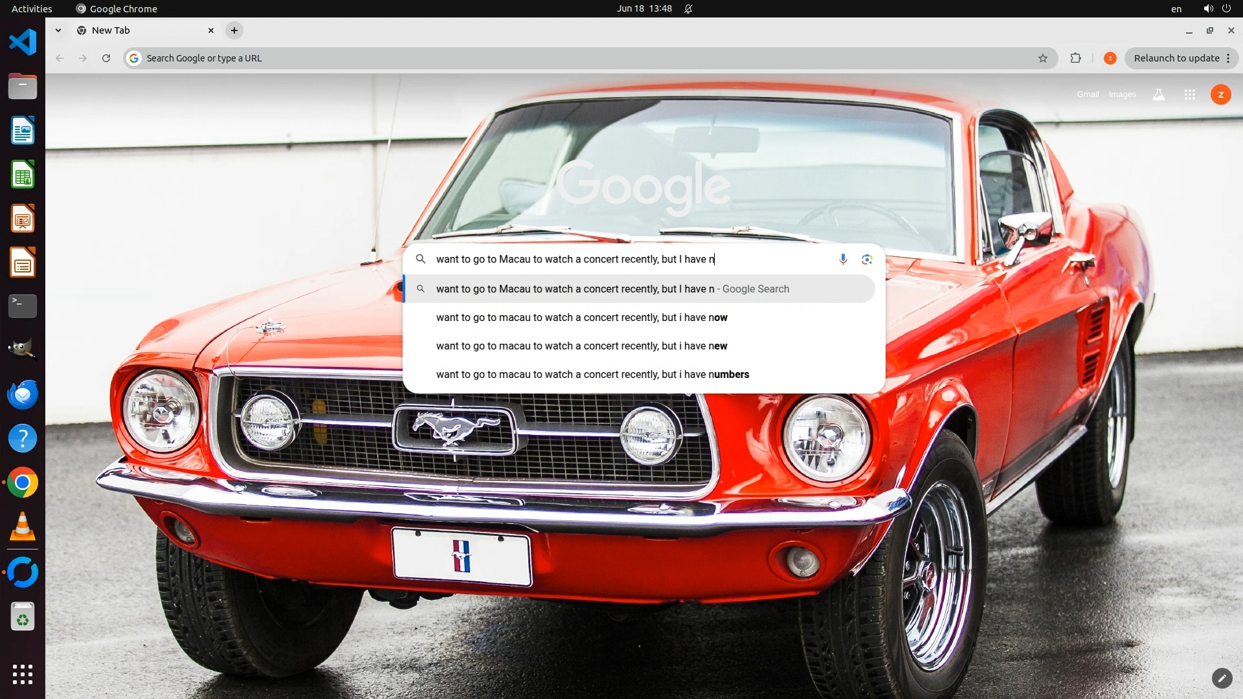Screen dimensions: 1243x699
Task: Open the Images link
Action: click(x=1122, y=94)
